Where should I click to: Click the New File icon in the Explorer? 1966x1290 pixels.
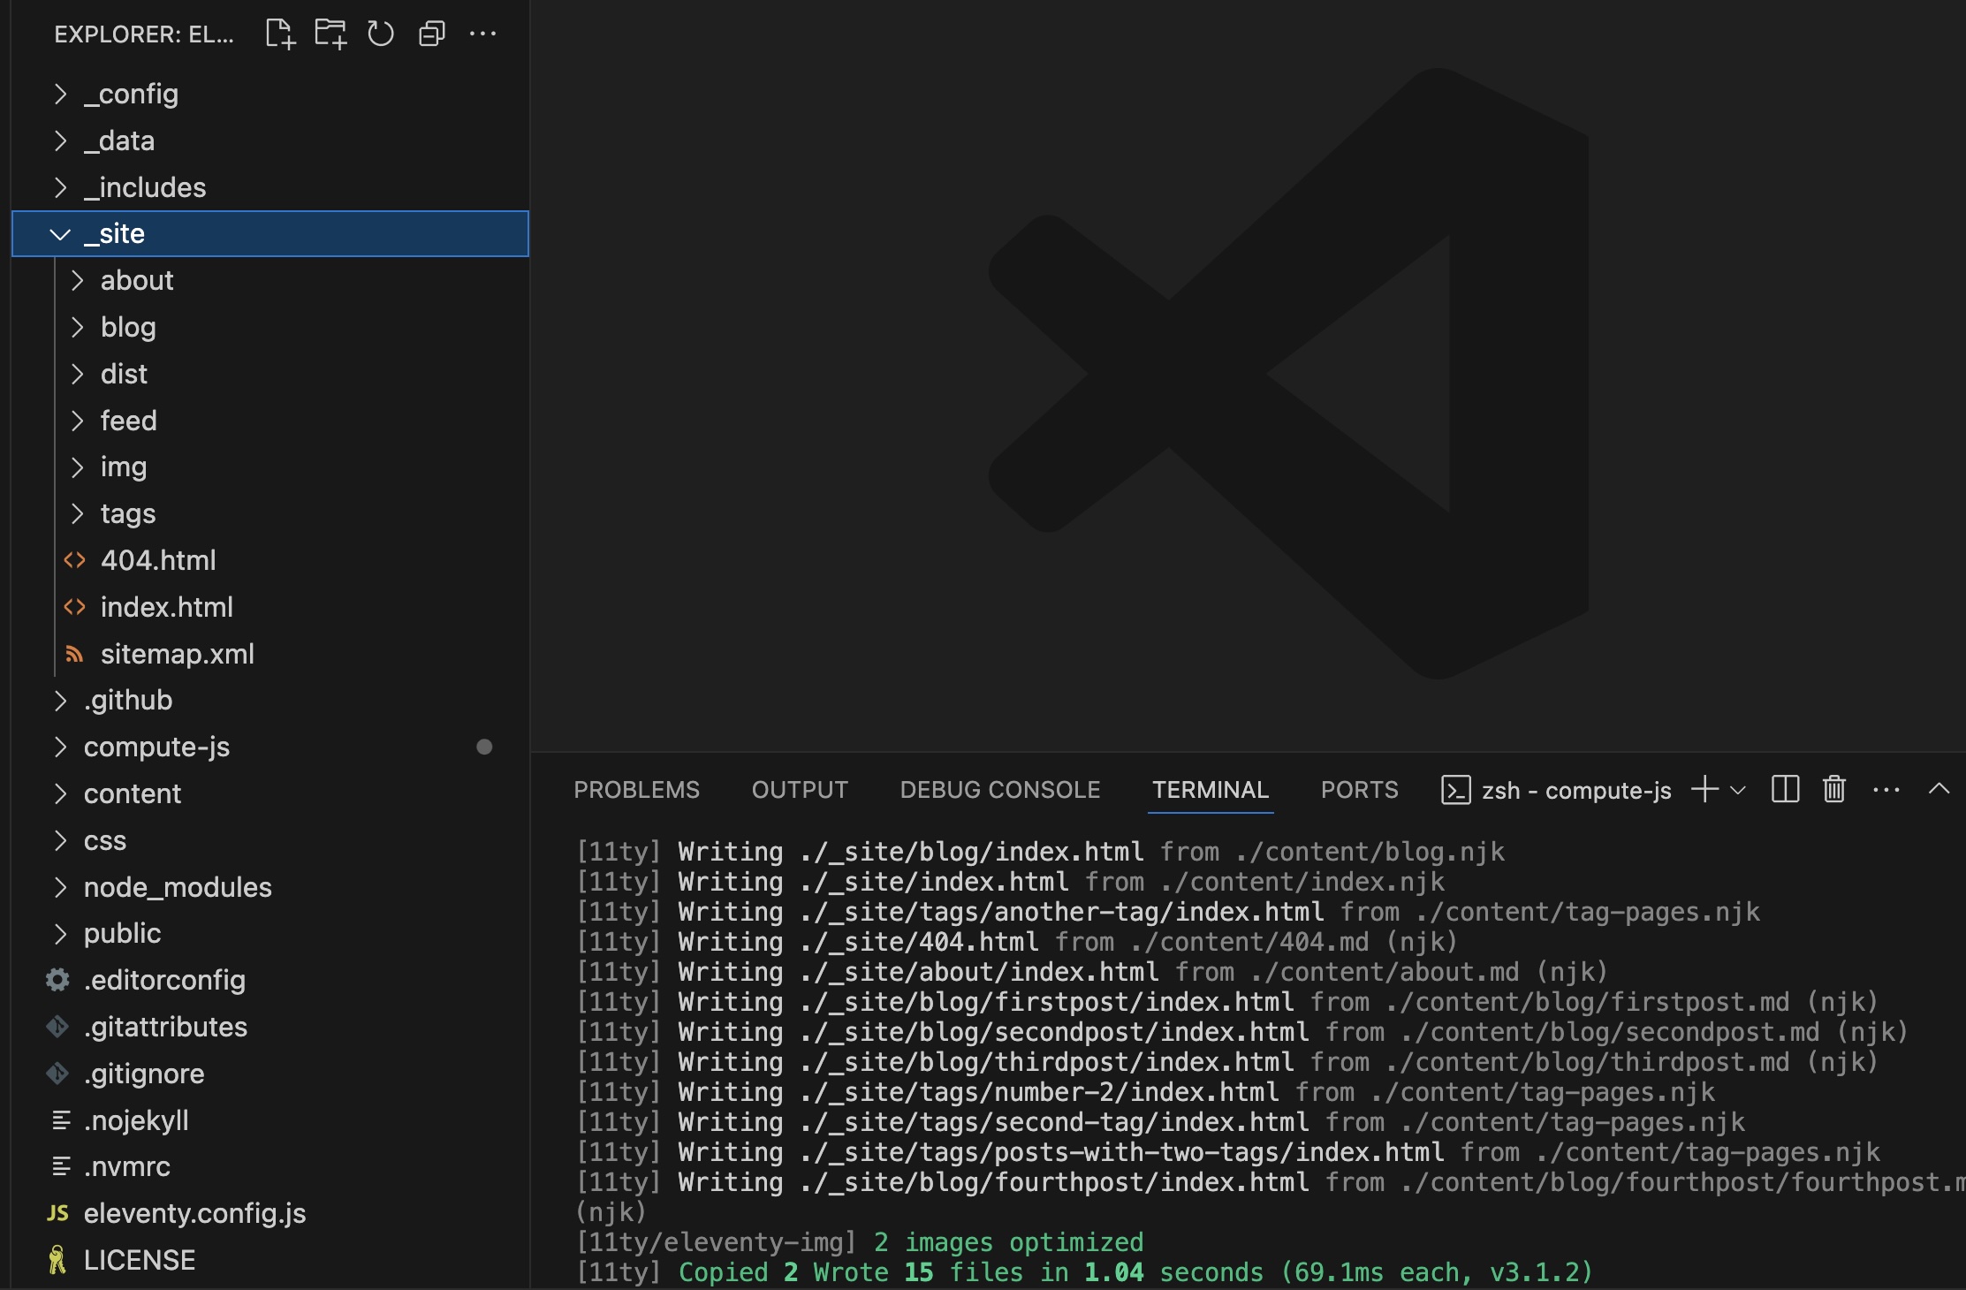pos(280,34)
